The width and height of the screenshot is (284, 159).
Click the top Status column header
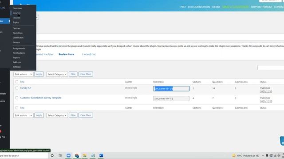(263, 82)
